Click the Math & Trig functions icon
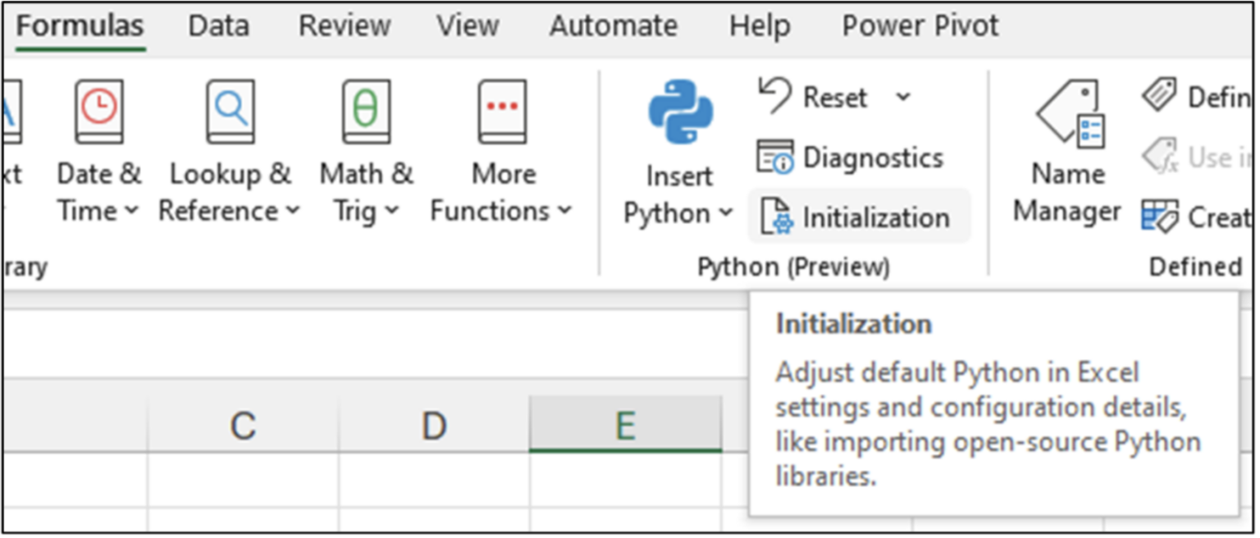 click(366, 112)
